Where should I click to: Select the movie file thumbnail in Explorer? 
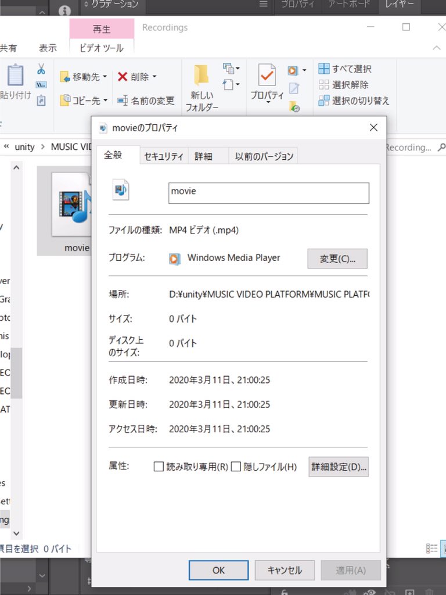71,204
